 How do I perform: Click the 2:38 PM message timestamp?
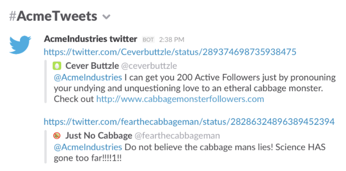tap(172, 40)
